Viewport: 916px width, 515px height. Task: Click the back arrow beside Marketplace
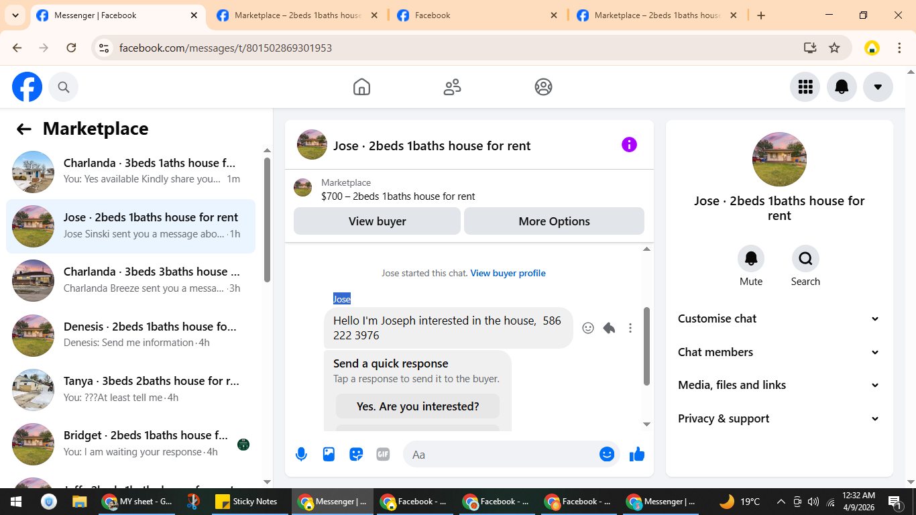(x=24, y=129)
